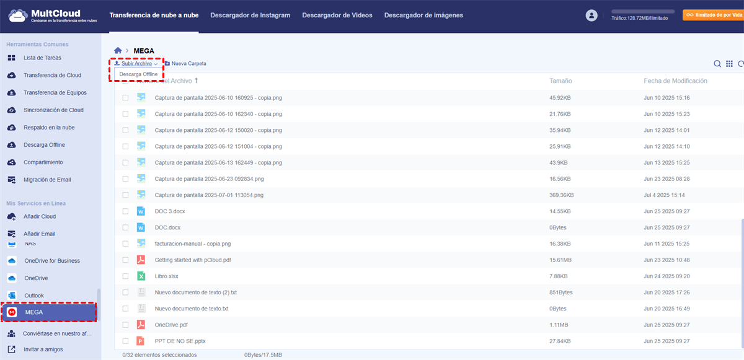
Task: Select the Outlook account
Action: (x=33, y=296)
